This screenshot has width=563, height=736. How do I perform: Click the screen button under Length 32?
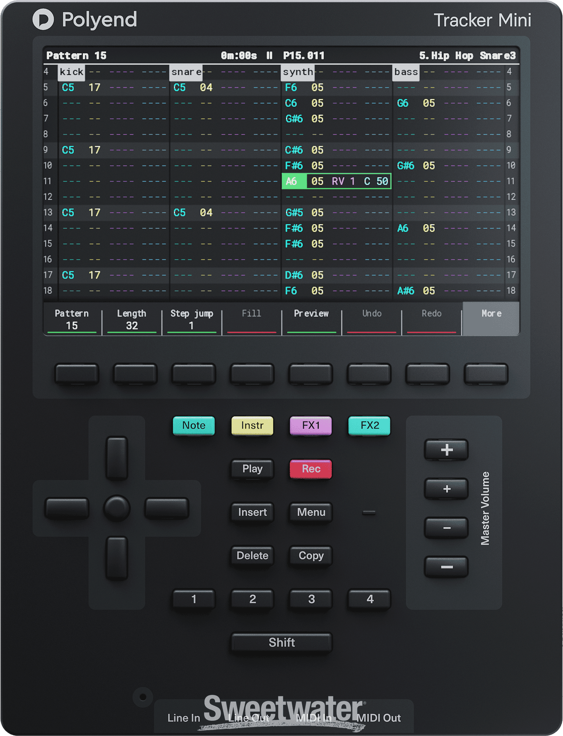[135, 374]
